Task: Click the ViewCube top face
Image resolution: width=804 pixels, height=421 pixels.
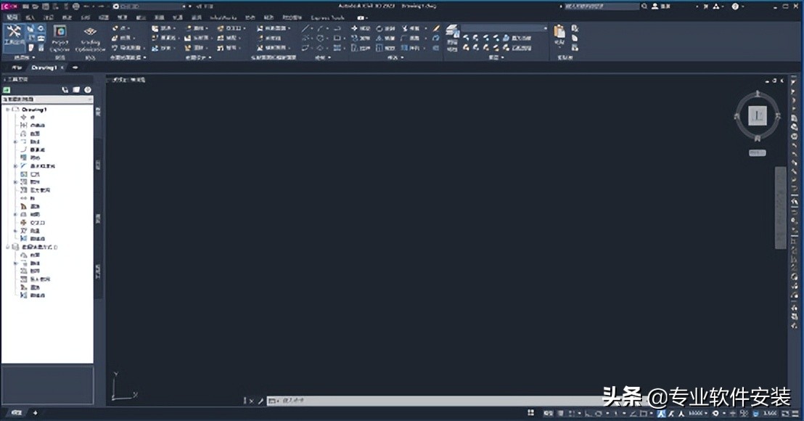Action: click(x=758, y=115)
